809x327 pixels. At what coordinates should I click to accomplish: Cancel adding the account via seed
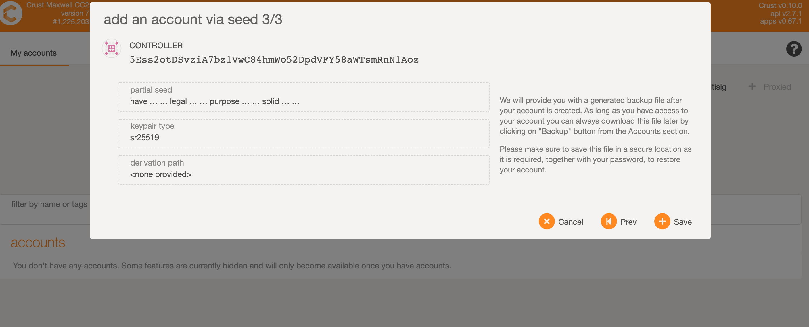click(x=561, y=222)
